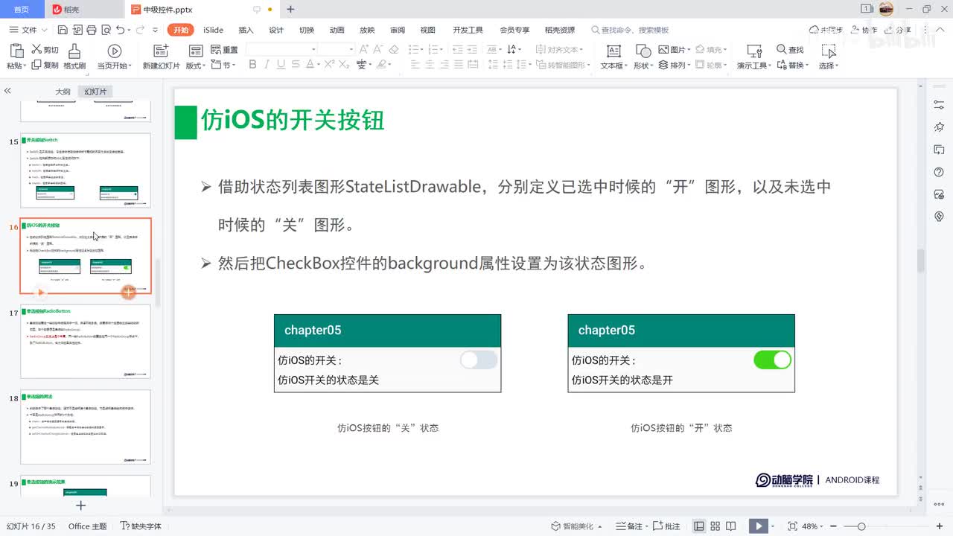This screenshot has height=536, width=953.
Task: Open the 插入 Insert ribbon tab
Action: click(x=246, y=30)
